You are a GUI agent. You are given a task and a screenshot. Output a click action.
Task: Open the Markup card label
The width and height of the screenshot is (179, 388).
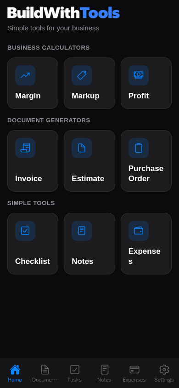coord(85,96)
